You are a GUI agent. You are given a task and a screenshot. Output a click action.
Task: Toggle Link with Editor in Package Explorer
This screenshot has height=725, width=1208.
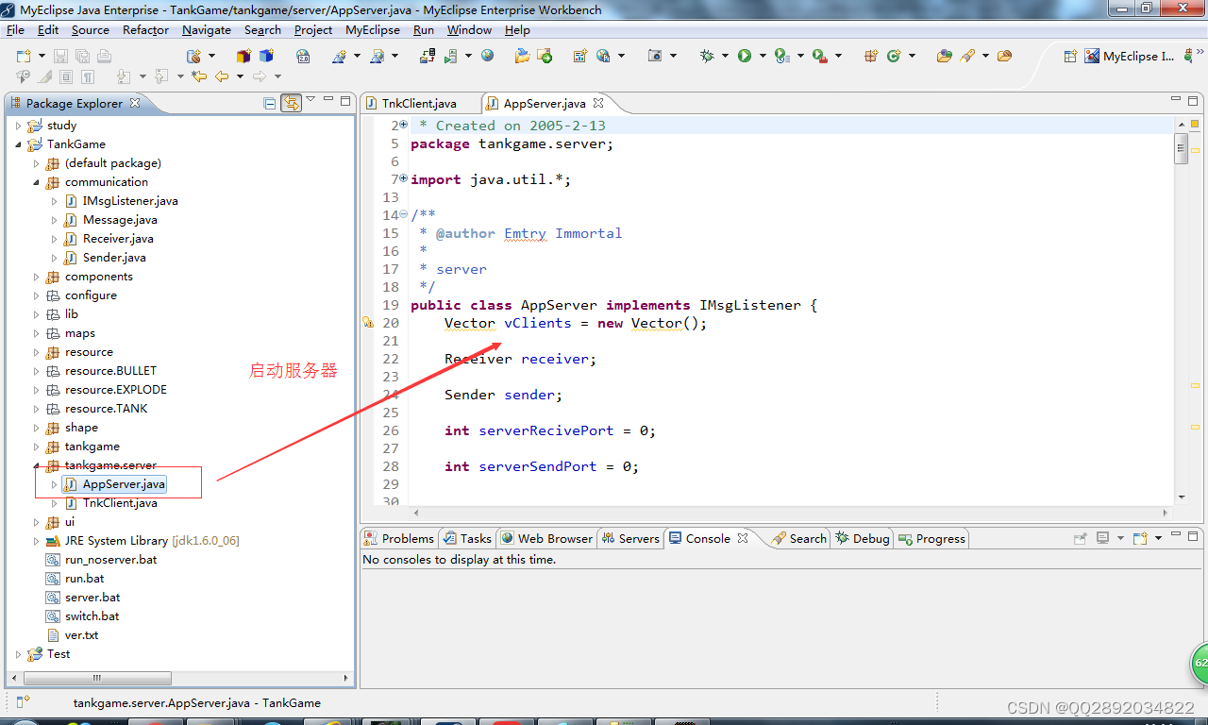pos(291,104)
